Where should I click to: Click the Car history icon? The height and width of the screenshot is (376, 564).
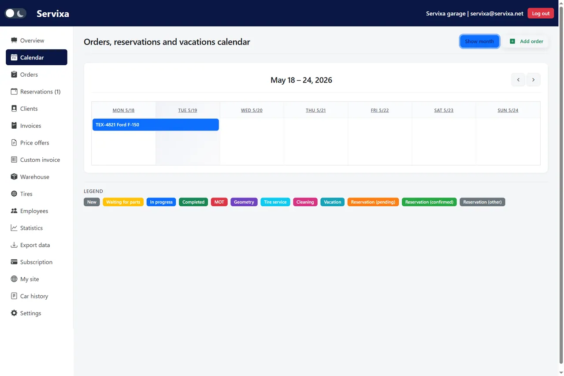click(x=14, y=296)
